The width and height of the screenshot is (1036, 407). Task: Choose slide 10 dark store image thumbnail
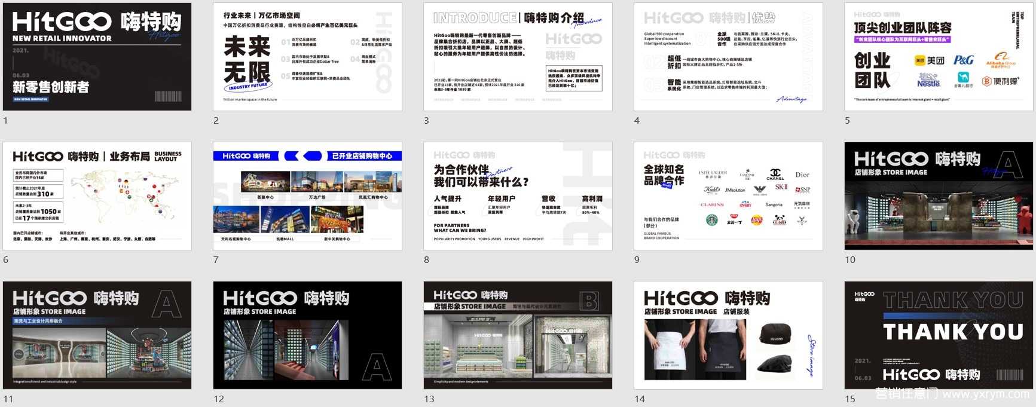939,196
